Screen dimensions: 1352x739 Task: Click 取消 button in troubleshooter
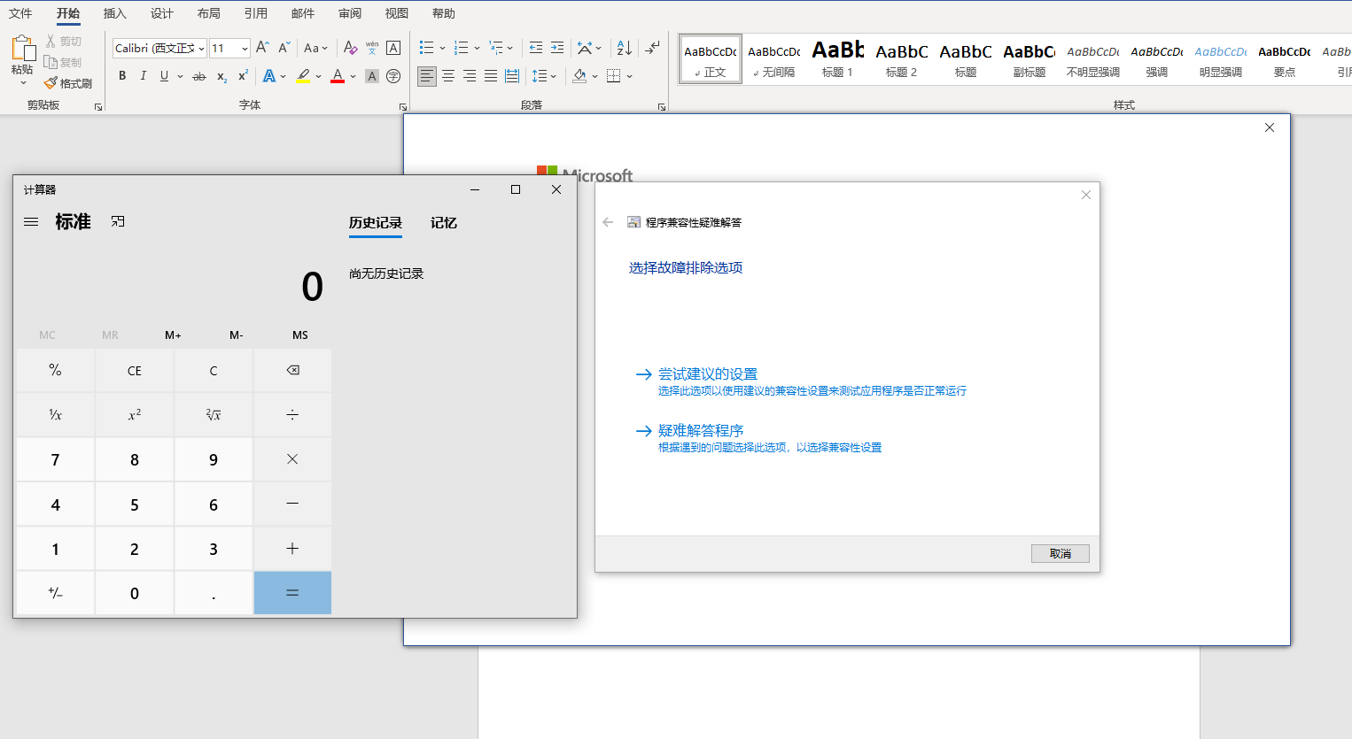[1061, 553]
